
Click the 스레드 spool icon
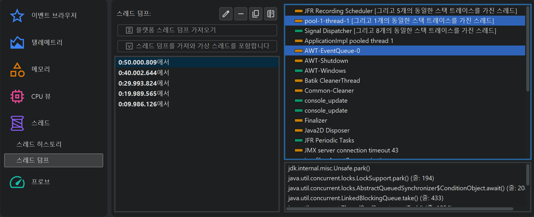(17, 123)
